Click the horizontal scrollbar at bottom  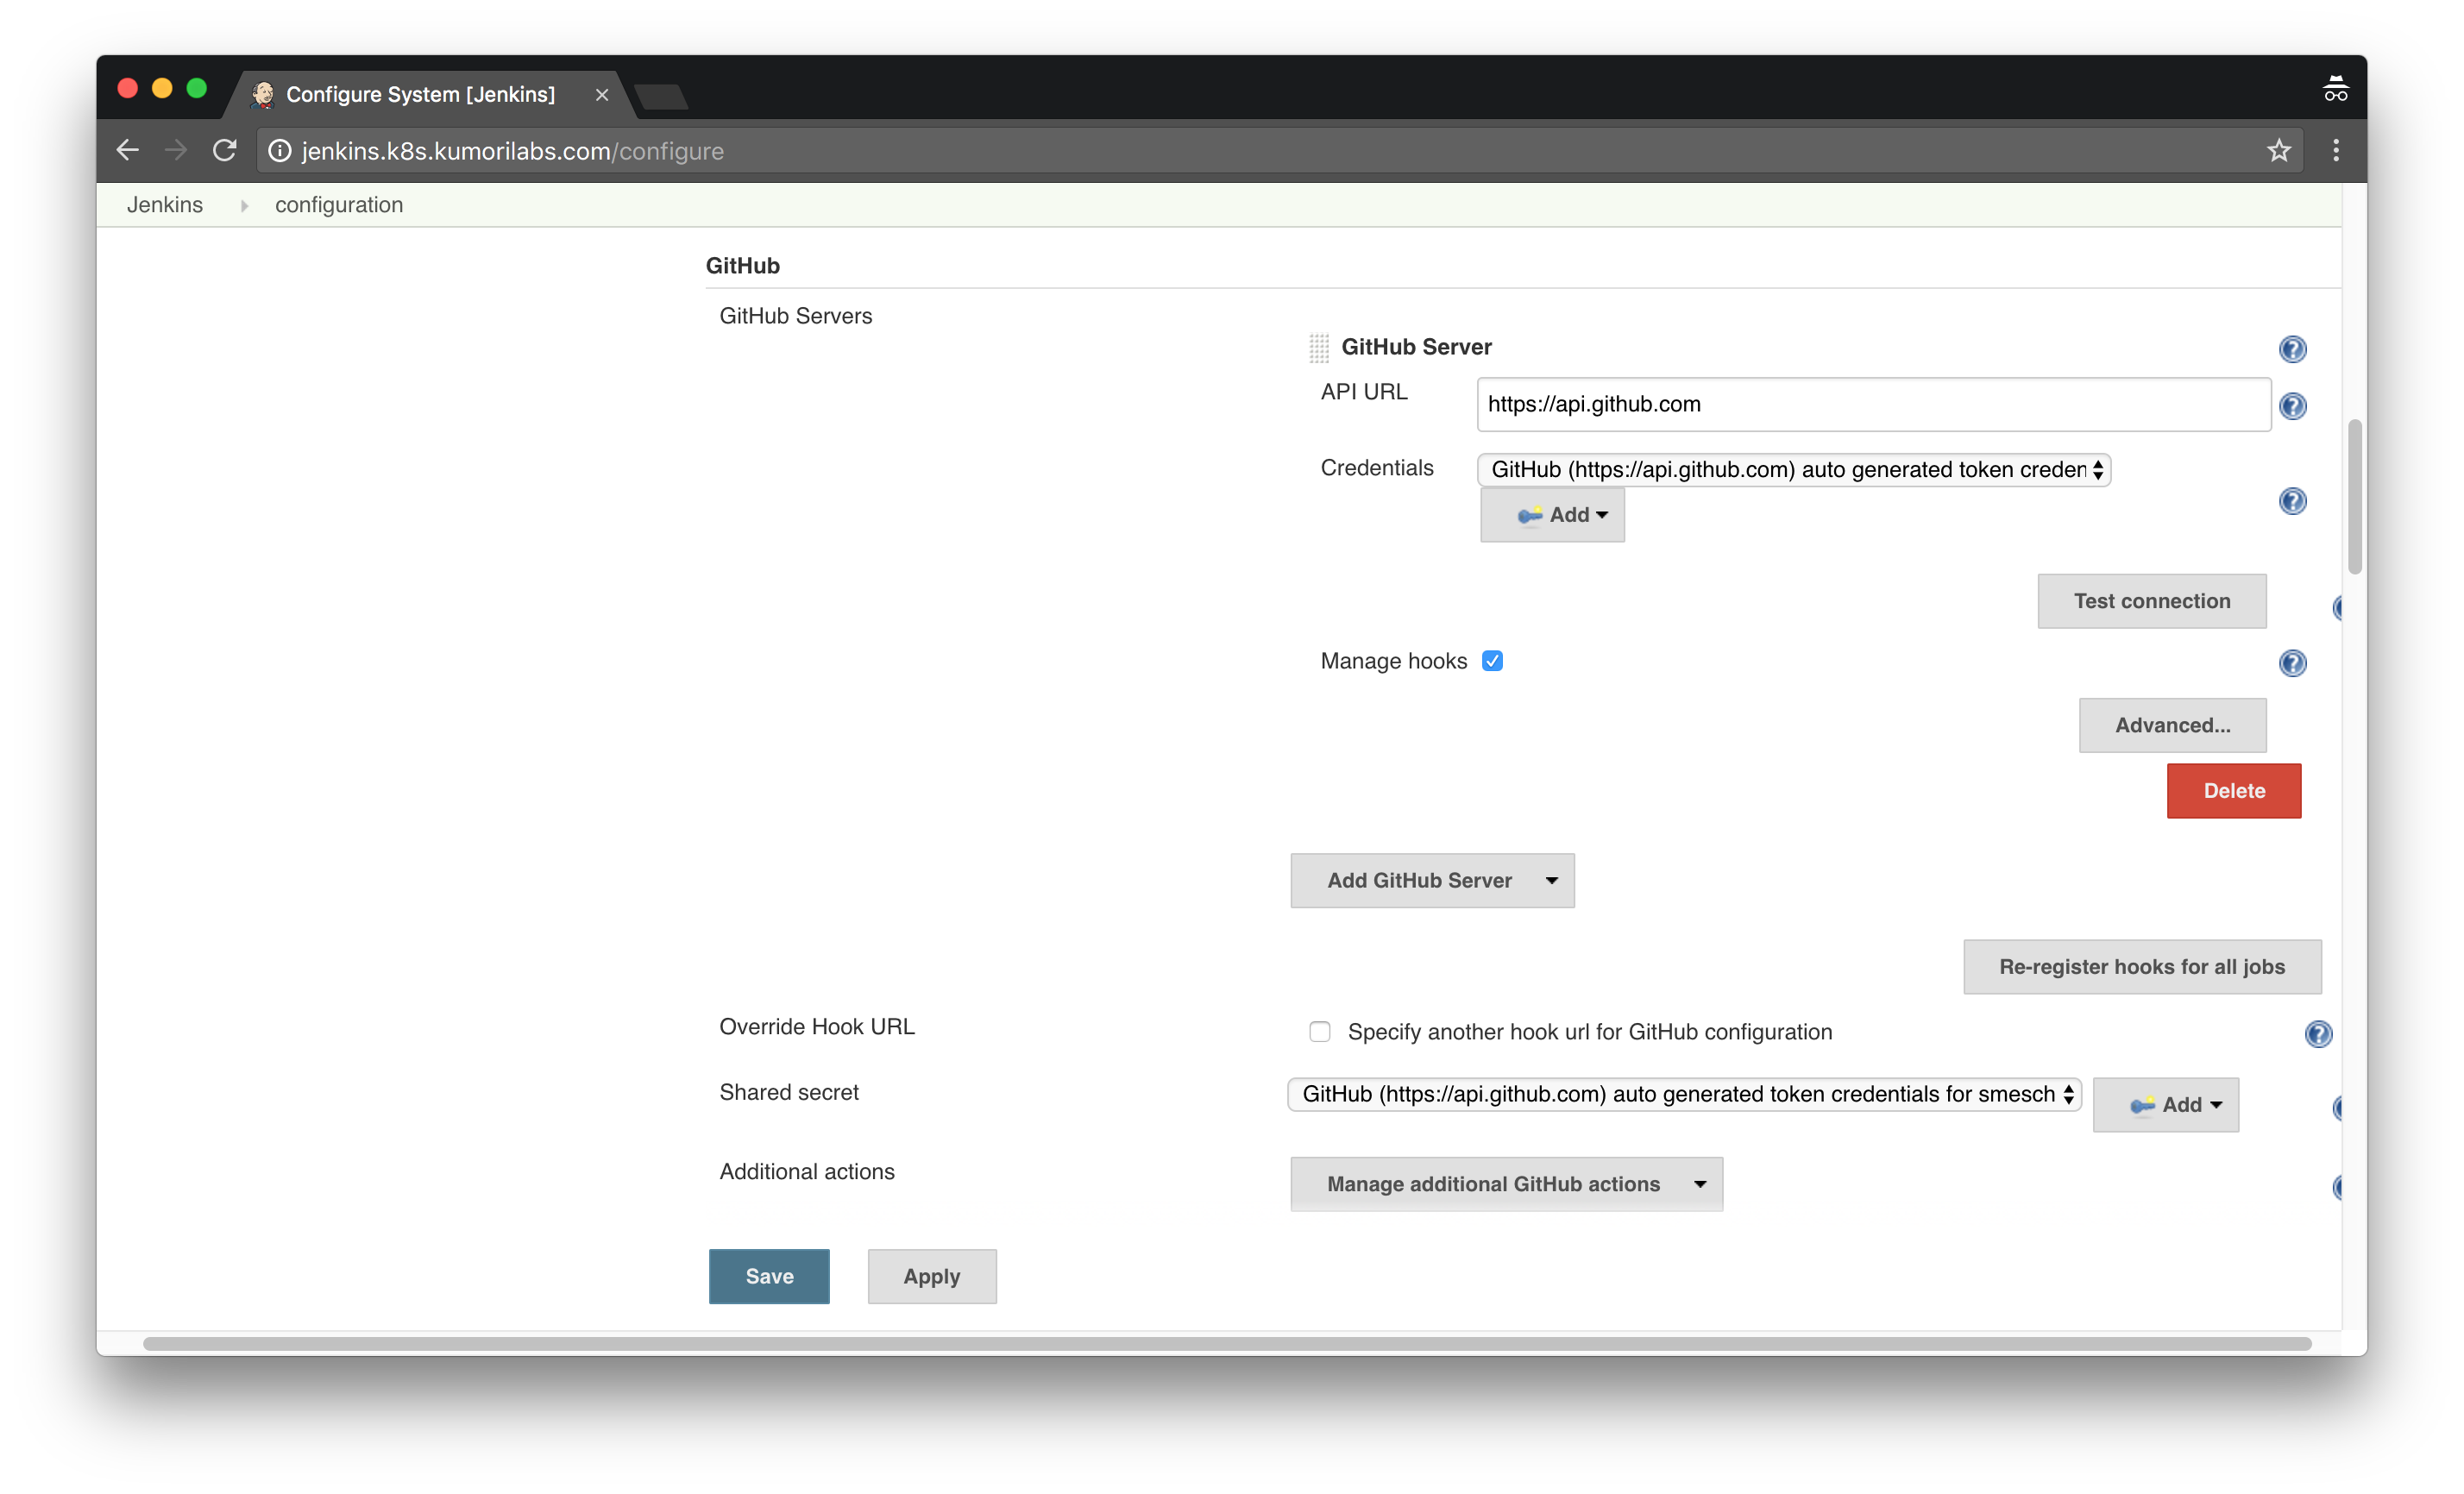(1226, 1344)
